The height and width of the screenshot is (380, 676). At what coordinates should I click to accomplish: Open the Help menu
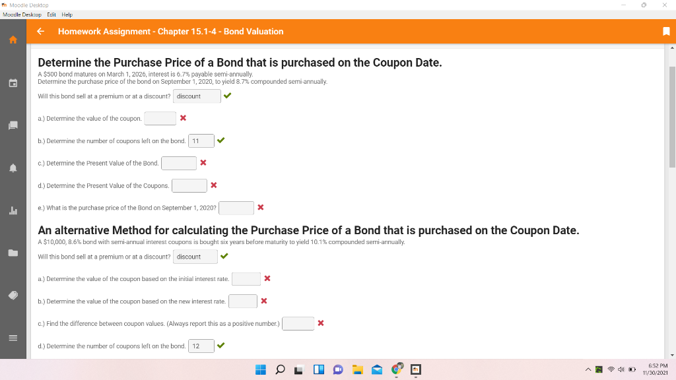[67, 15]
